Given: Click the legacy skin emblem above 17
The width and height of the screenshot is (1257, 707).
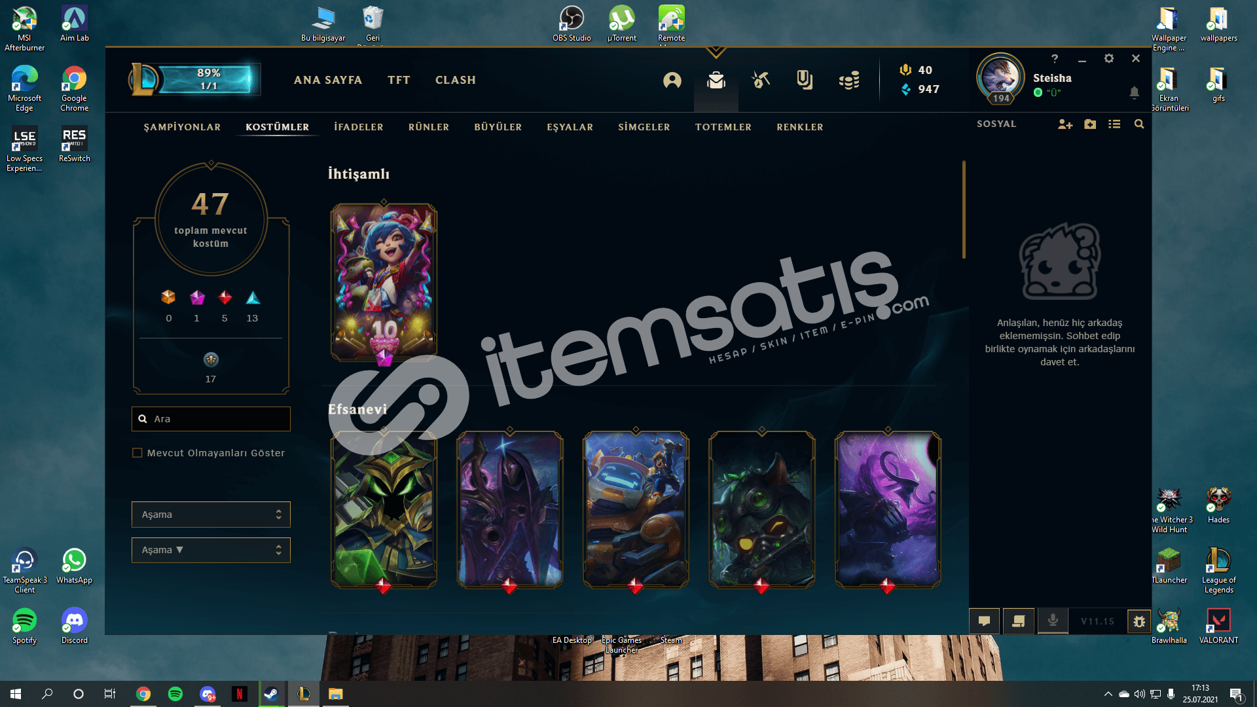Looking at the screenshot, I should coord(211,359).
